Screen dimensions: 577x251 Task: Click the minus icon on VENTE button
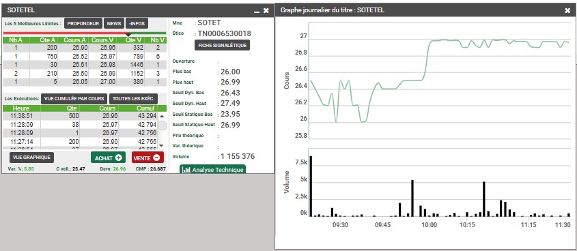(156, 158)
